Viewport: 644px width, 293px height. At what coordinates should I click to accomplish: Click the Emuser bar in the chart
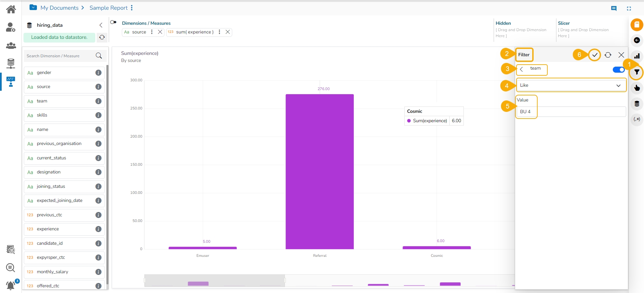click(x=203, y=248)
